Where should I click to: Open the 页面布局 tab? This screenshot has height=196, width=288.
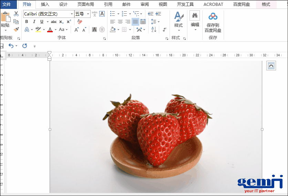pos(85,4)
